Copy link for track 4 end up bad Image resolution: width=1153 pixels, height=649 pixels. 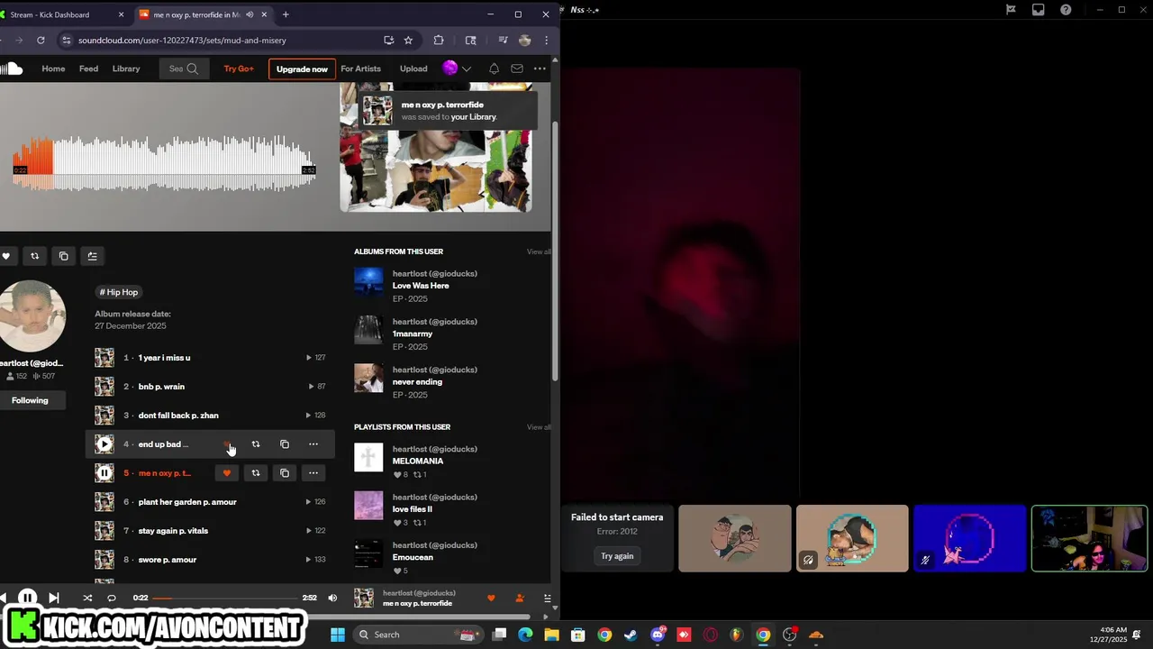(x=285, y=444)
